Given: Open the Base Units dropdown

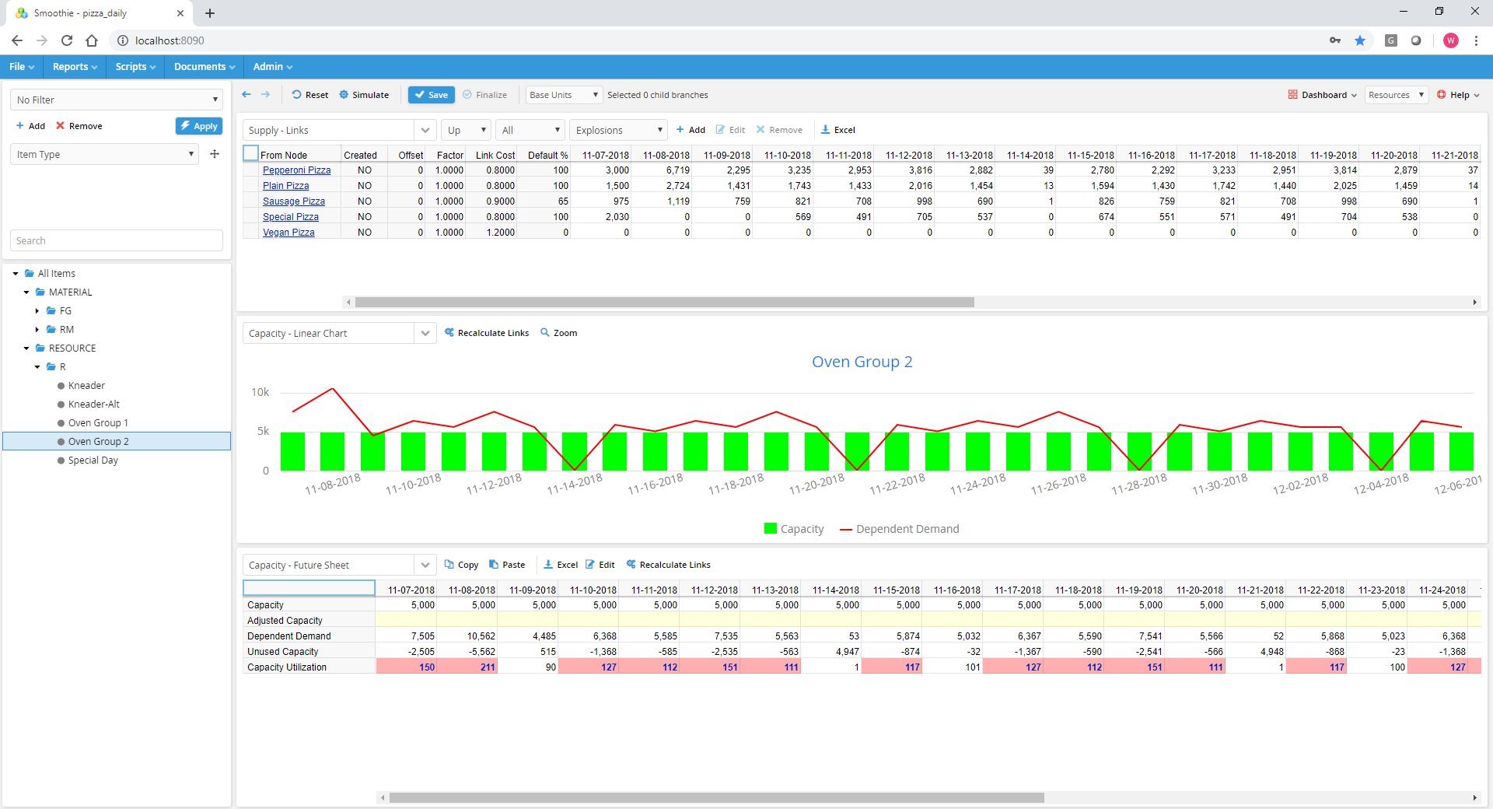Looking at the screenshot, I should pos(564,95).
